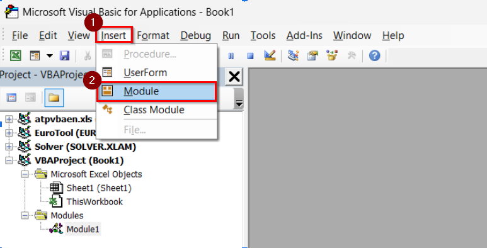Select the Modules folder in tree
This screenshot has height=248, width=487.
pos(67,215)
